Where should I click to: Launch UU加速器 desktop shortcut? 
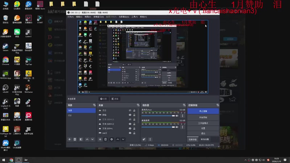[17, 144]
